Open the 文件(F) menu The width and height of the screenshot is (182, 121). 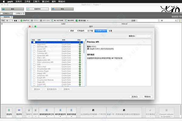[19, 2]
